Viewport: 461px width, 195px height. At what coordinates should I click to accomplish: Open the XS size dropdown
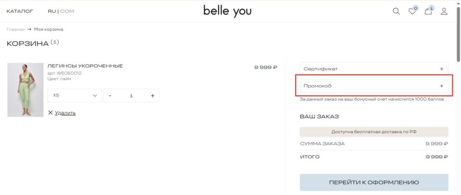[x=75, y=96]
